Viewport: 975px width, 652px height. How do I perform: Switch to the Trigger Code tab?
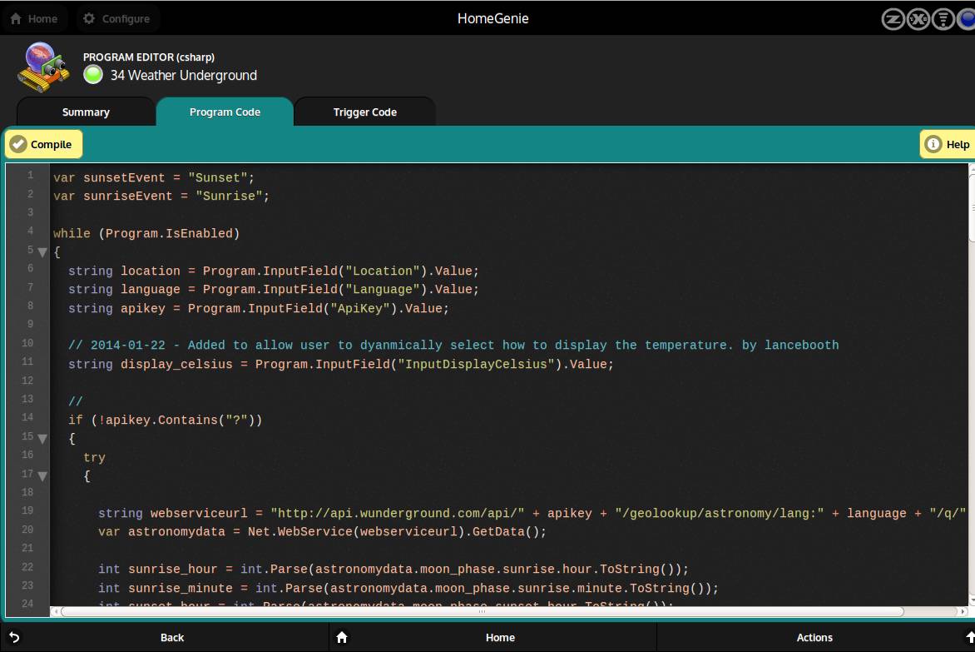(365, 112)
